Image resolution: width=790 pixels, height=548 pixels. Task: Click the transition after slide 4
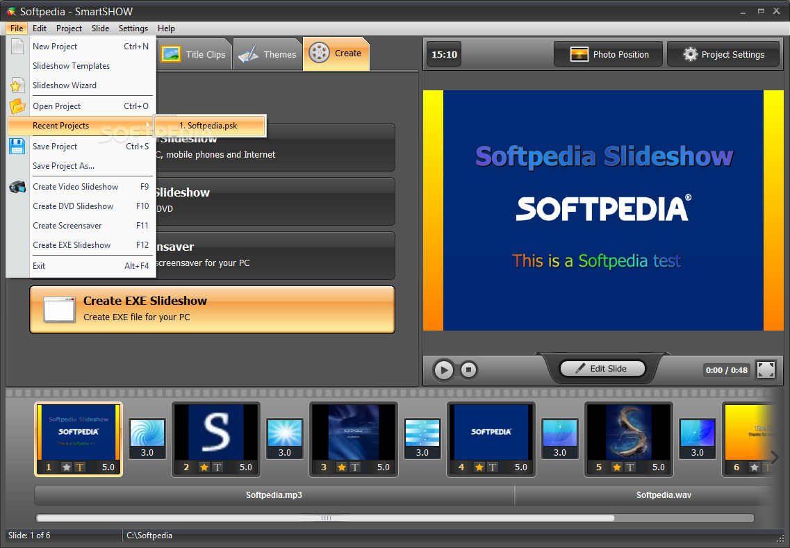coord(560,438)
